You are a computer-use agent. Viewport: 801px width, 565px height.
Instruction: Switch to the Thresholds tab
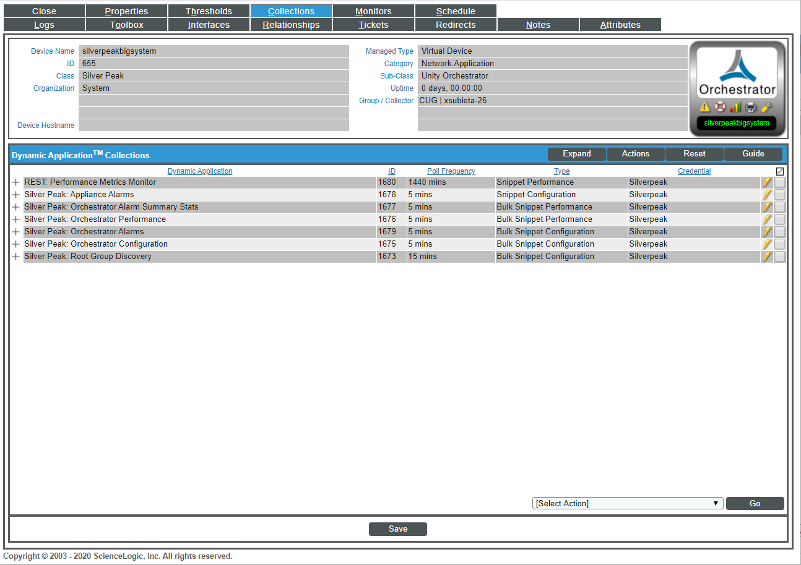(209, 11)
